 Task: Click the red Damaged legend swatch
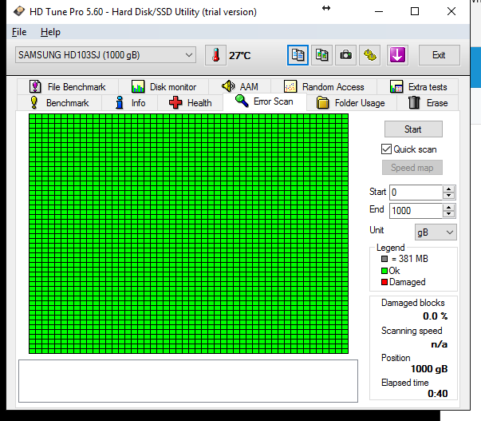click(x=384, y=282)
